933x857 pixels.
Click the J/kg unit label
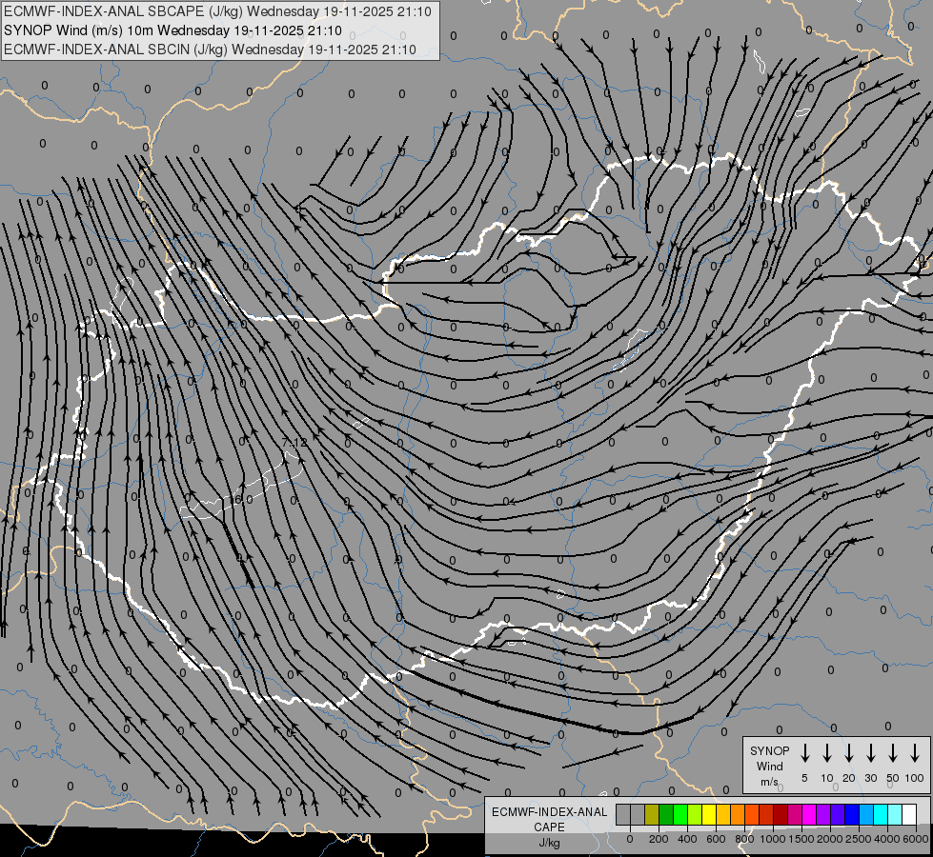coord(549,843)
